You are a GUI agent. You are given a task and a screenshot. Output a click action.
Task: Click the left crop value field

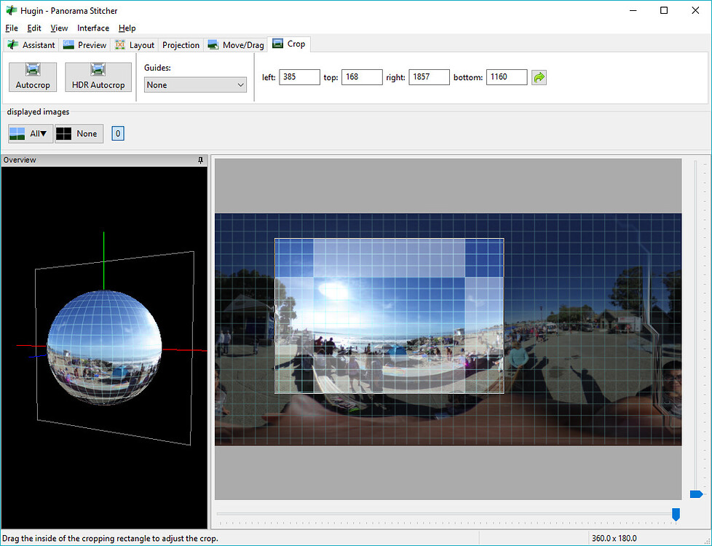tap(299, 76)
